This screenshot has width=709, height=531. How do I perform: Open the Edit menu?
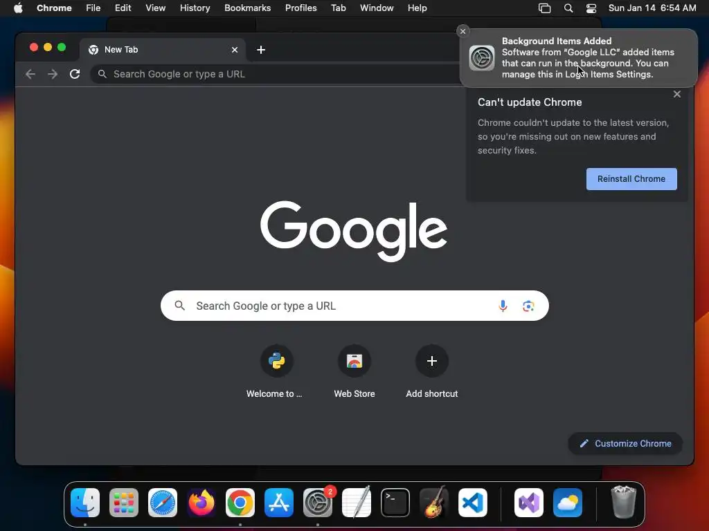click(x=123, y=8)
